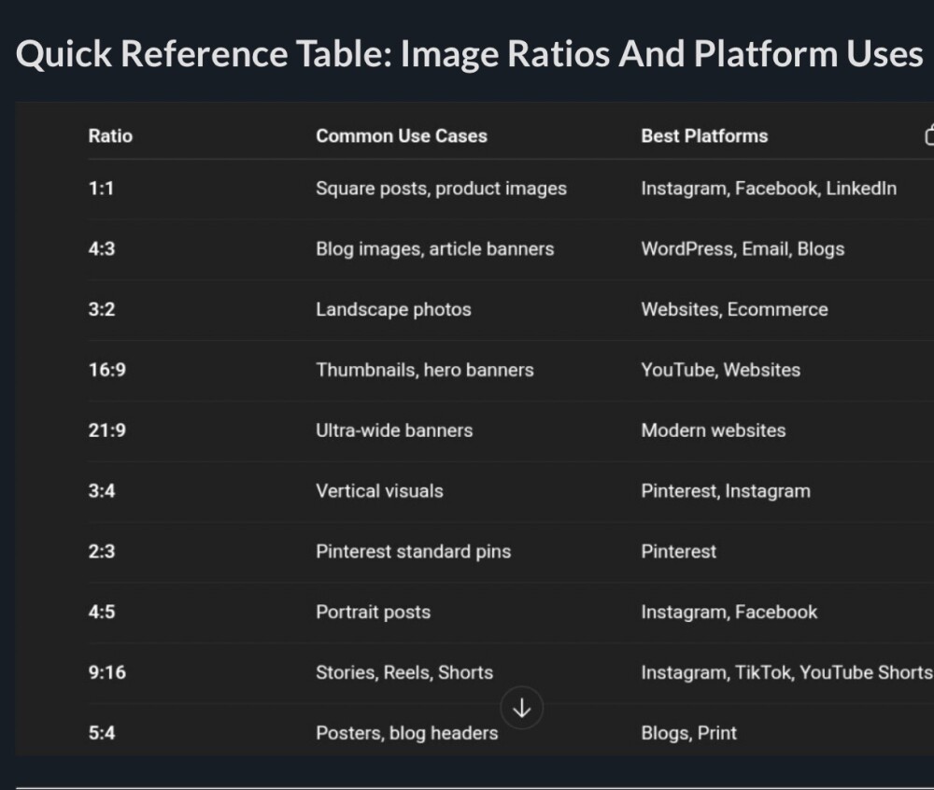Screen dimensions: 934x790
Task: Click the 21:9 ratio cell
Action: 107,430
